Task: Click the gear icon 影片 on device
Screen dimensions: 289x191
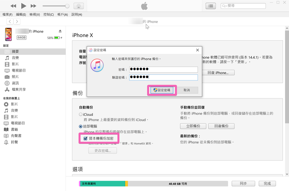Action: click(x=6, y=104)
